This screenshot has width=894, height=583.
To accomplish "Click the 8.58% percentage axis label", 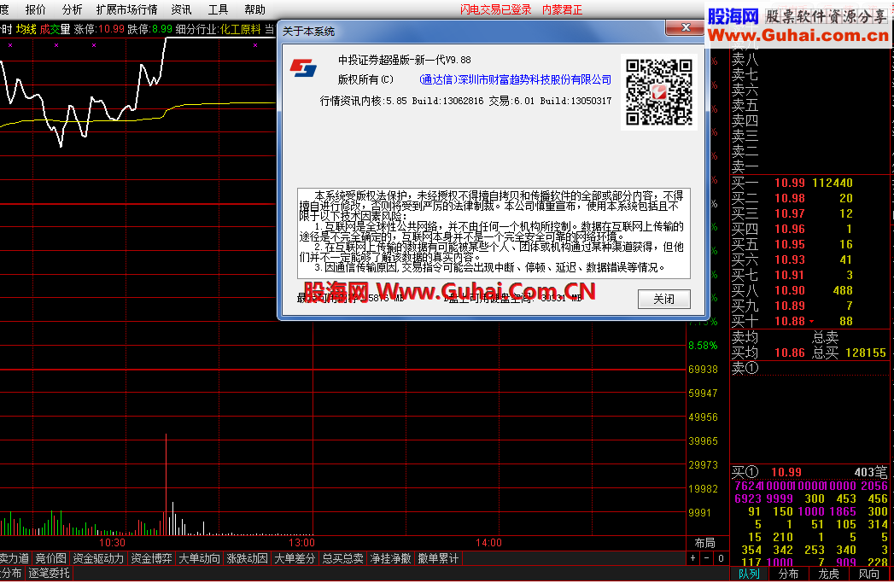I will 703,346.
